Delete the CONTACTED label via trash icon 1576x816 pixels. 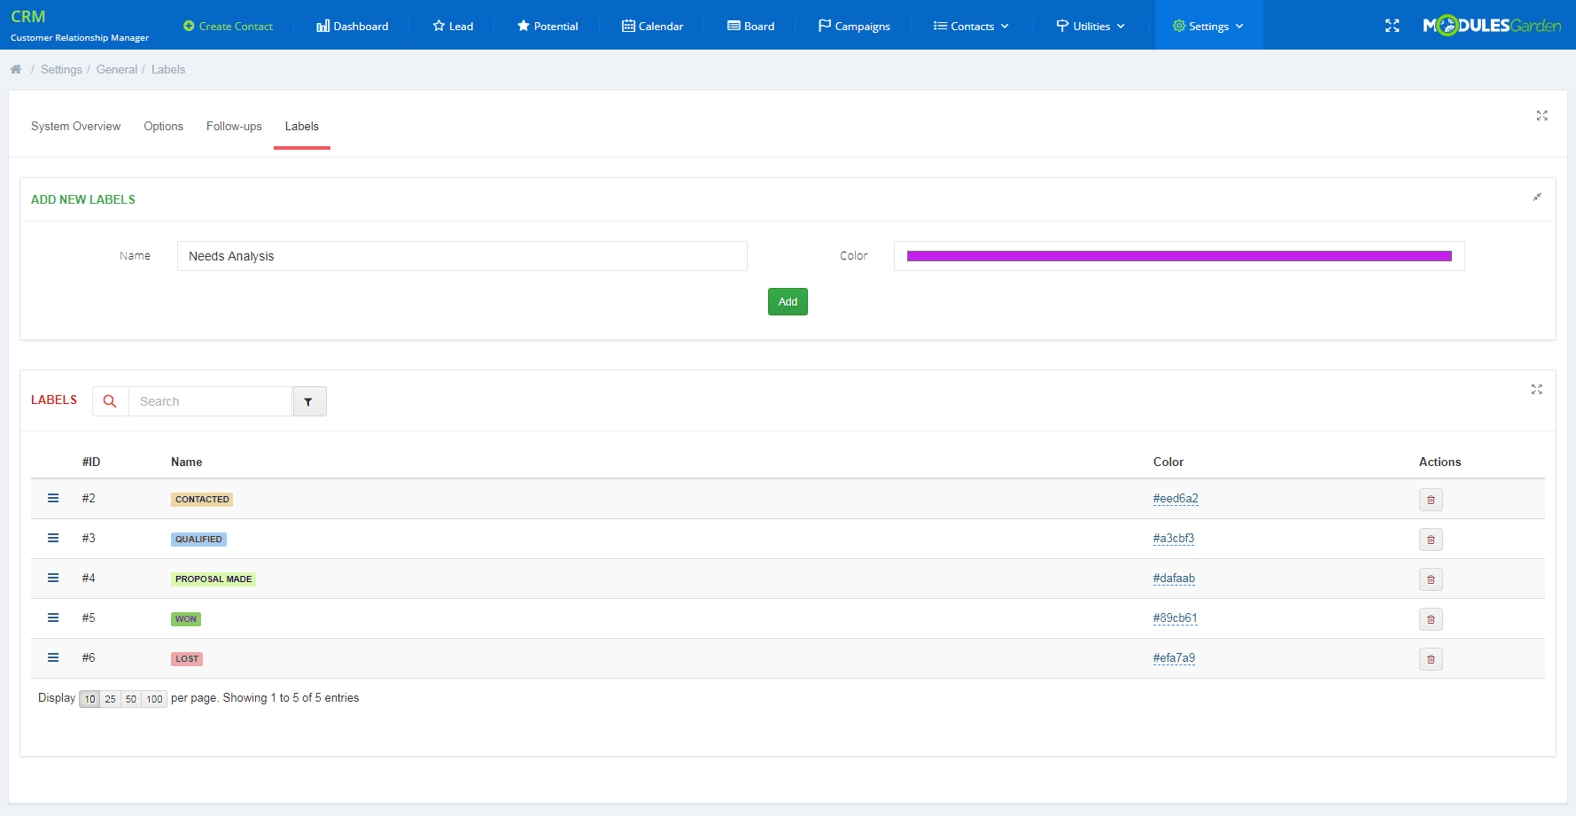[x=1431, y=499]
